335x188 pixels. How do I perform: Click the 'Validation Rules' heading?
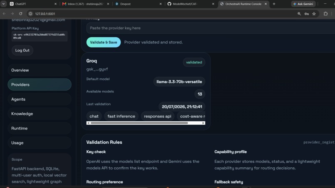(x=104, y=142)
